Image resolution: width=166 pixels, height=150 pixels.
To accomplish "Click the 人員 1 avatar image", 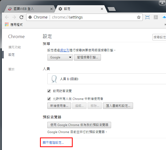I will 54,79.
